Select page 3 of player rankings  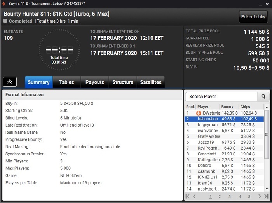click(x=230, y=196)
